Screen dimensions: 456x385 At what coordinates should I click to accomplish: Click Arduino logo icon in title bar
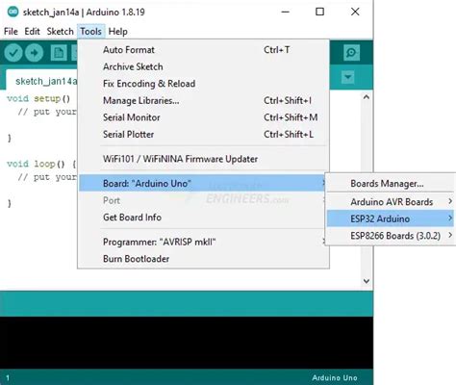pyautogui.click(x=13, y=12)
